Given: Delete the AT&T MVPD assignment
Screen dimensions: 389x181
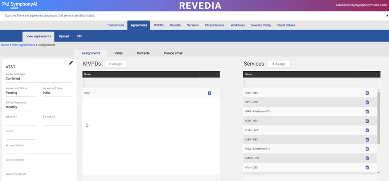Looking at the screenshot, I should 209,93.
